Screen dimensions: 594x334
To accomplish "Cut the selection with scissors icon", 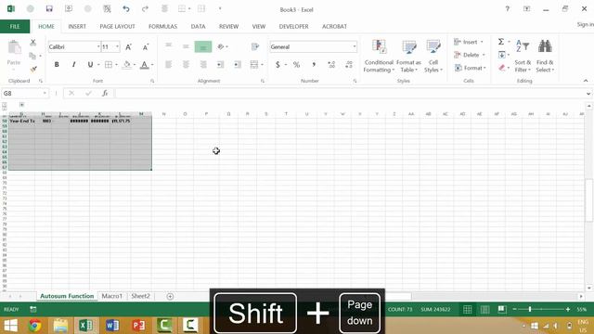I will pyautogui.click(x=33, y=43).
